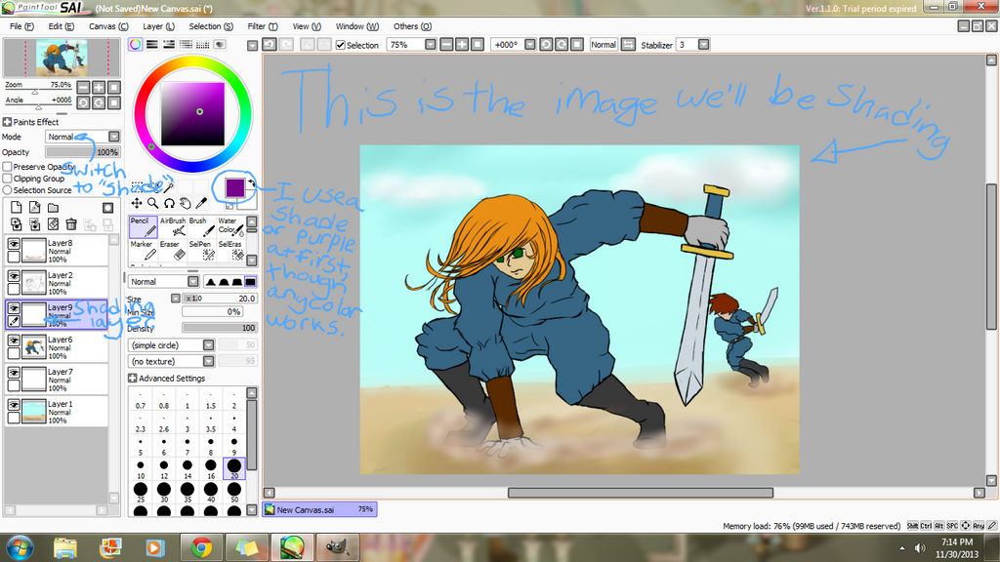Open the 75% zoom dropdown in toolbar
Image resolution: width=1000 pixels, height=562 pixels.
(x=431, y=45)
